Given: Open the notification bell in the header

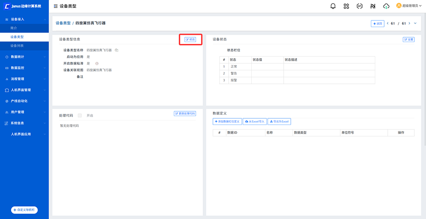Looking at the screenshot, I should (x=333, y=6).
